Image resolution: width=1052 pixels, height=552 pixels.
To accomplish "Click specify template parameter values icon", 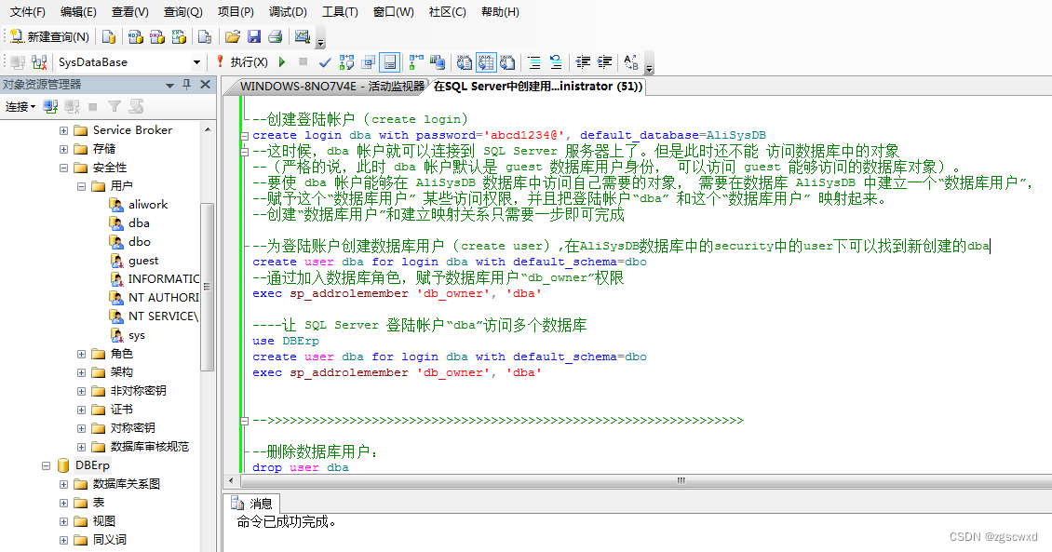I will [x=630, y=62].
